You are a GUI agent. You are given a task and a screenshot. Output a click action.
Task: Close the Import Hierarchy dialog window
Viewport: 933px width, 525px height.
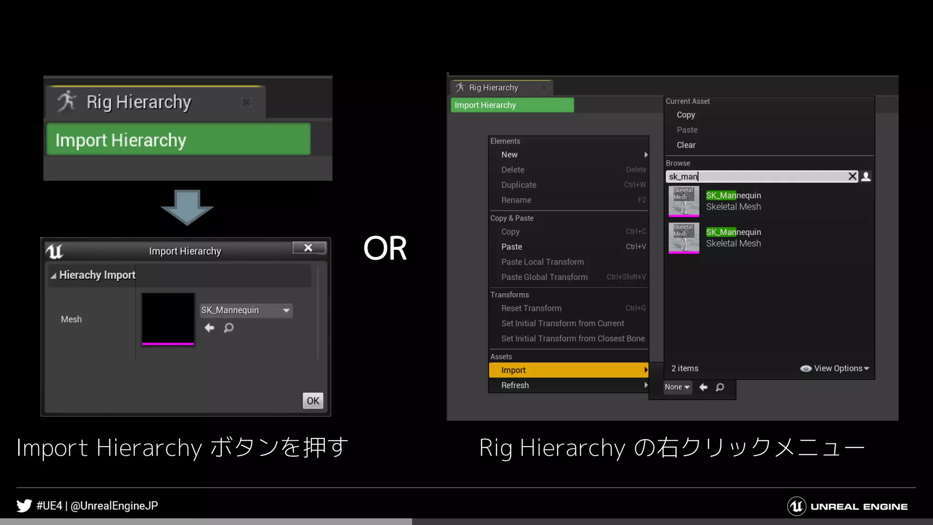click(309, 247)
